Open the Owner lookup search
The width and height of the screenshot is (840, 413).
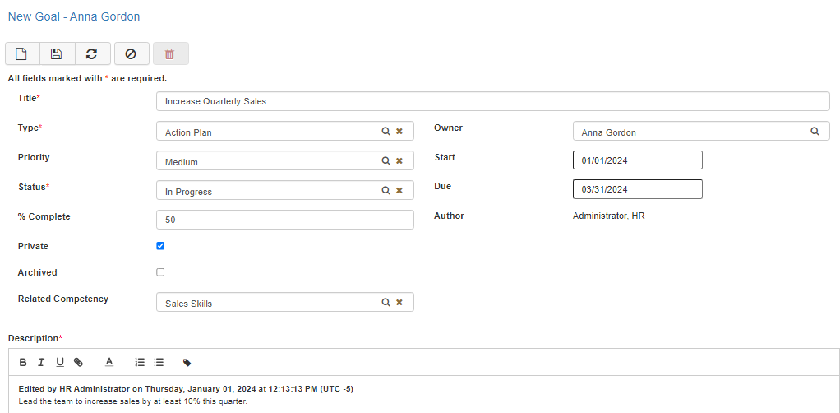[815, 132]
